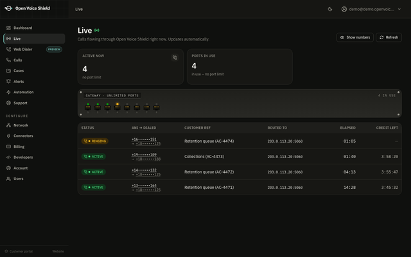Viewport: 411px width, 257px height.
Task: Click ACTIVE badge in AC-4472 row
Action: coord(94,172)
